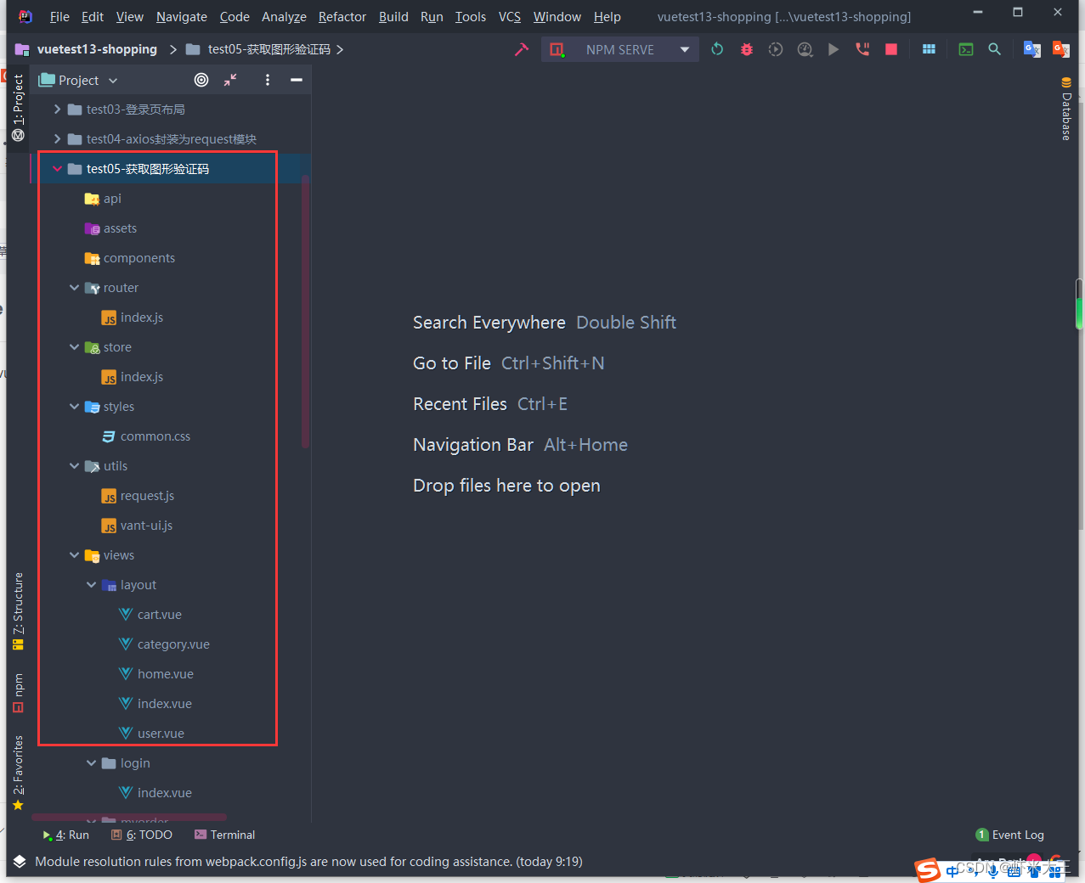This screenshot has width=1085, height=883.
Task: Open the Refactor menu
Action: 342,16
